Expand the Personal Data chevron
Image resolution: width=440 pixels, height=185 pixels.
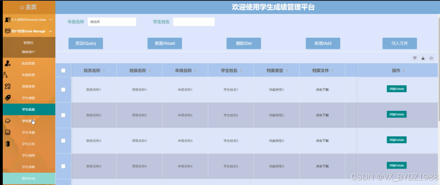51,20
